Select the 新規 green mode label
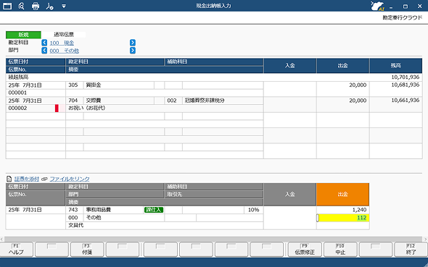This screenshot has width=428, height=267. [x=23, y=35]
